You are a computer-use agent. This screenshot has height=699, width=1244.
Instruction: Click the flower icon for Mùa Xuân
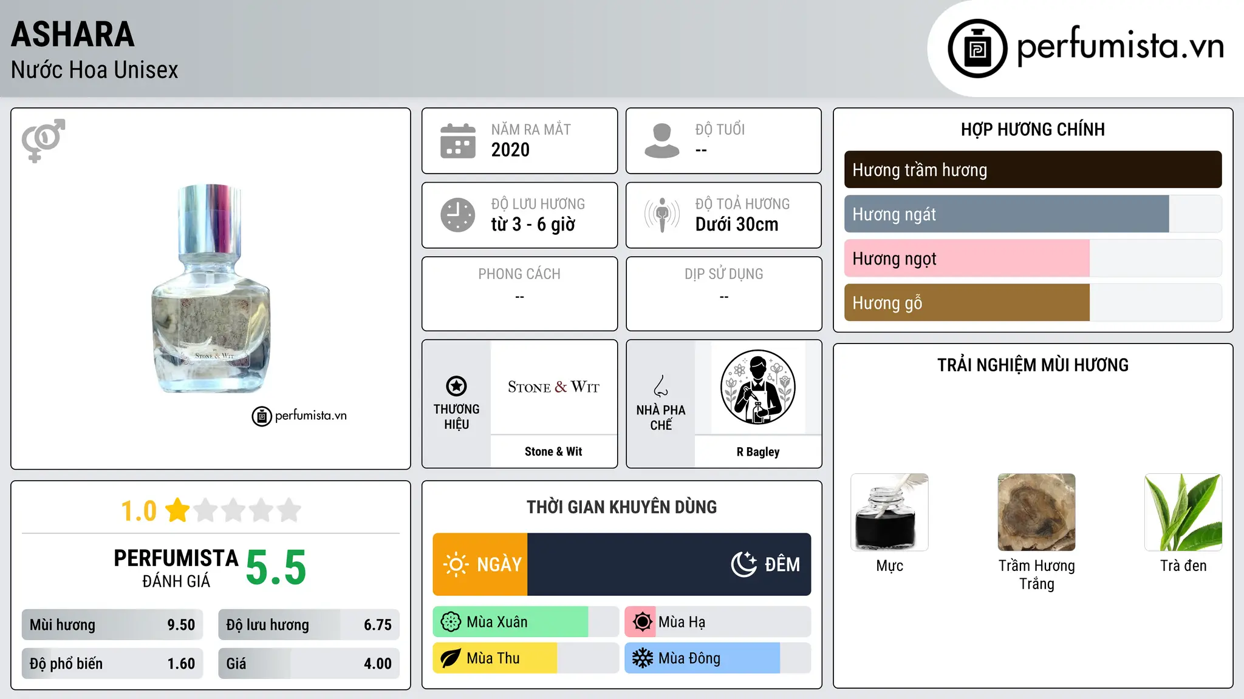[x=451, y=622]
